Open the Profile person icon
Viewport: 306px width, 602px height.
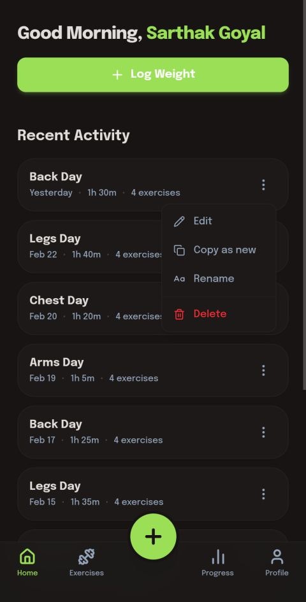point(277,557)
